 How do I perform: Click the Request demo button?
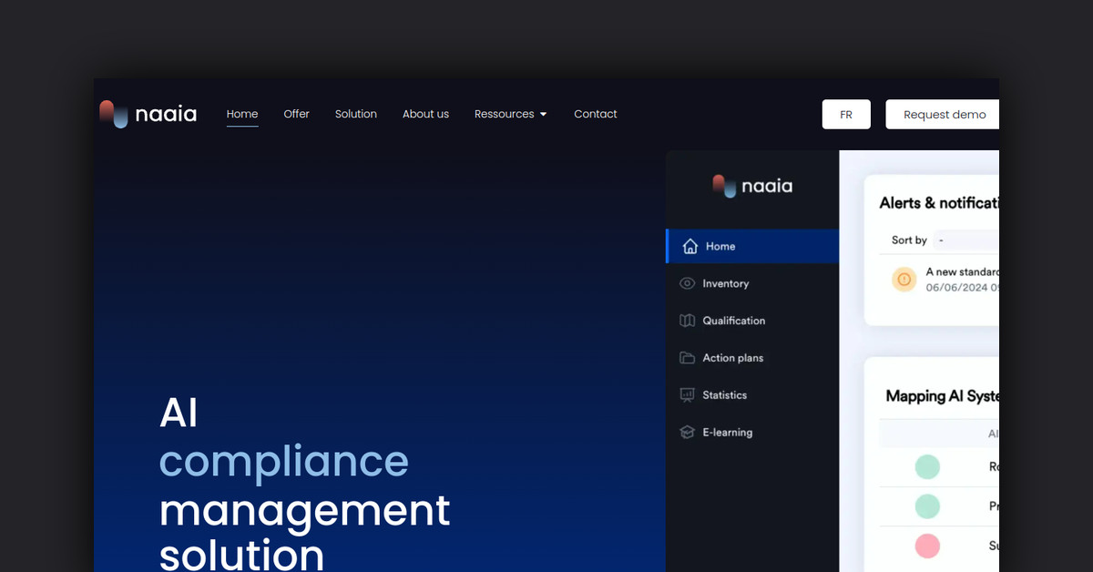(x=944, y=115)
